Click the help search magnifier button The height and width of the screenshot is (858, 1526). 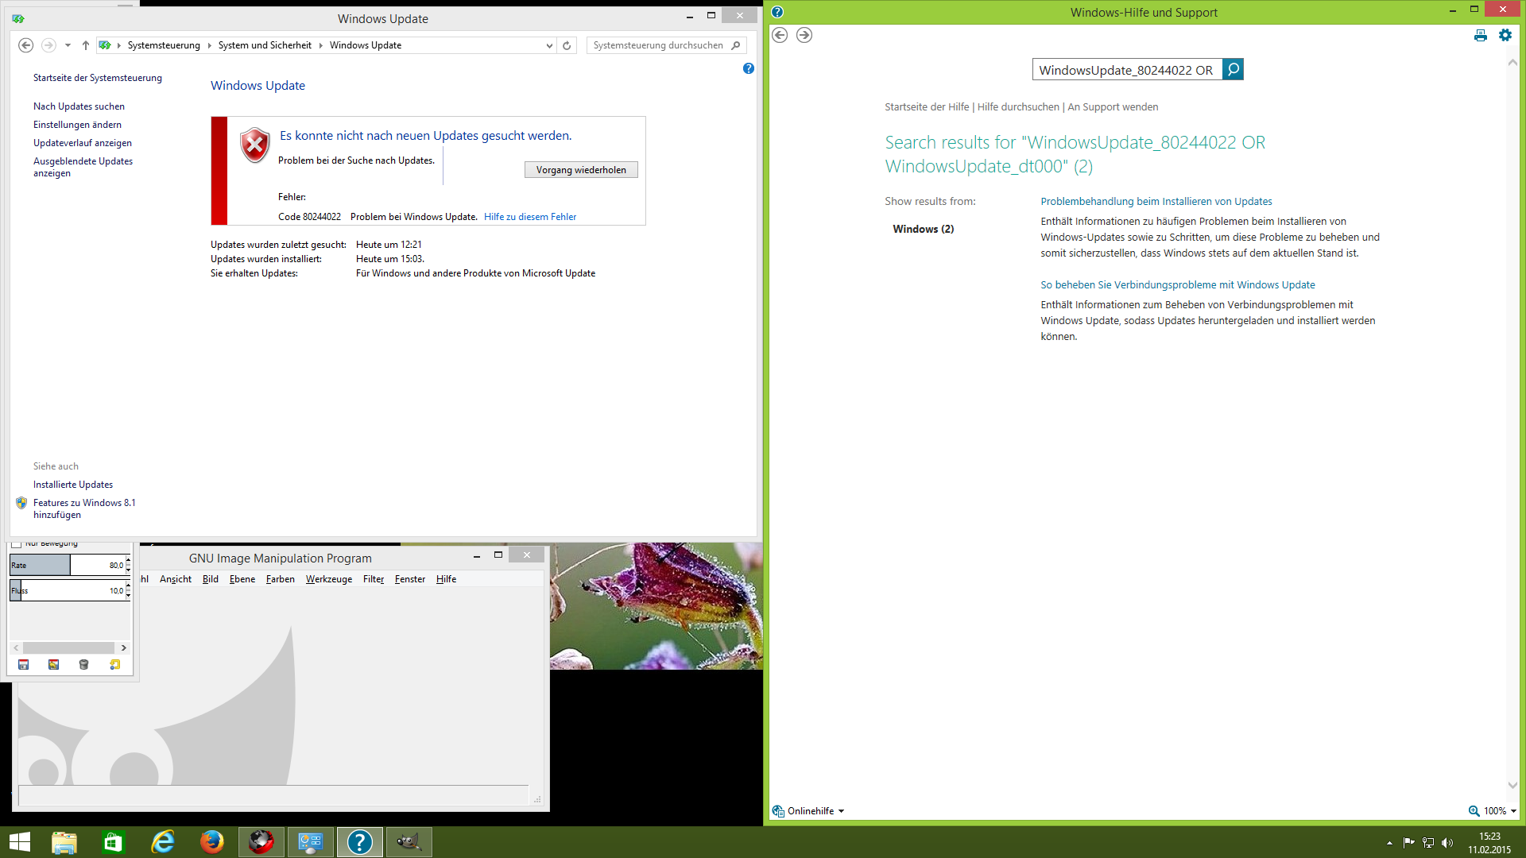click(1233, 70)
